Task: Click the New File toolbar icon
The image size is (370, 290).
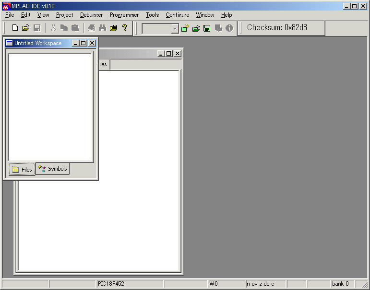Action: click(15, 28)
